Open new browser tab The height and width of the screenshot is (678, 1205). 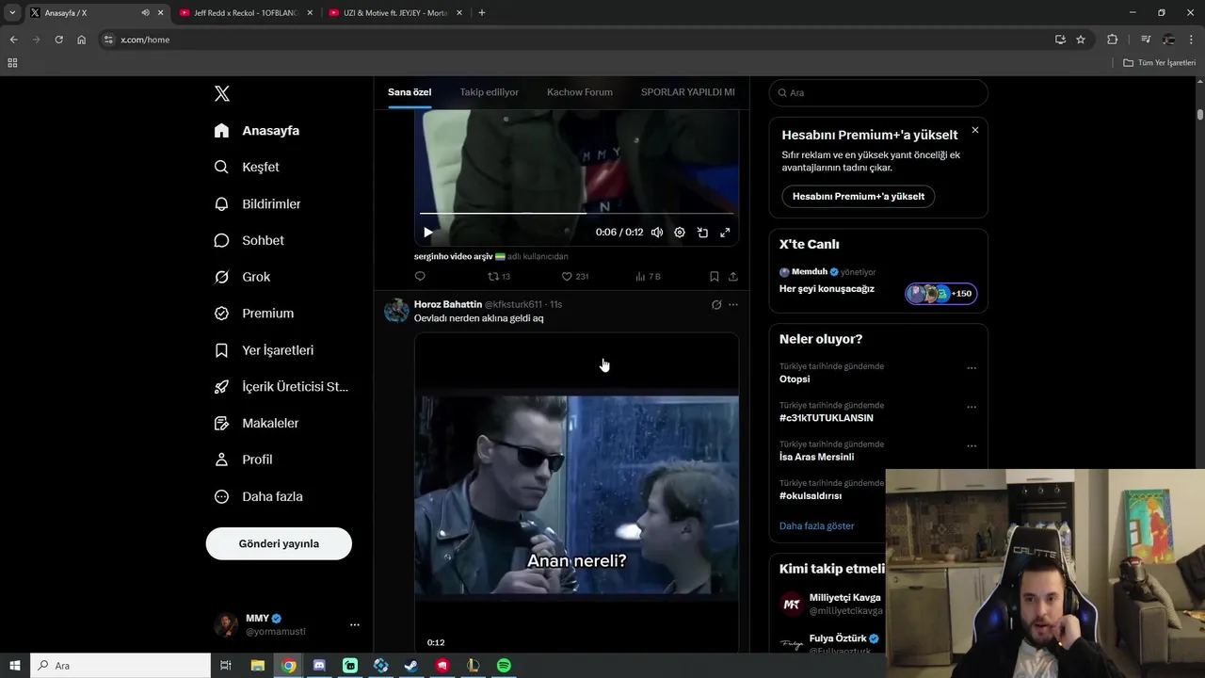click(482, 12)
